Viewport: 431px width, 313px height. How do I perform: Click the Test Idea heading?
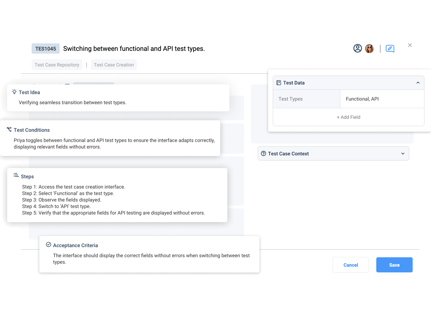[29, 92]
